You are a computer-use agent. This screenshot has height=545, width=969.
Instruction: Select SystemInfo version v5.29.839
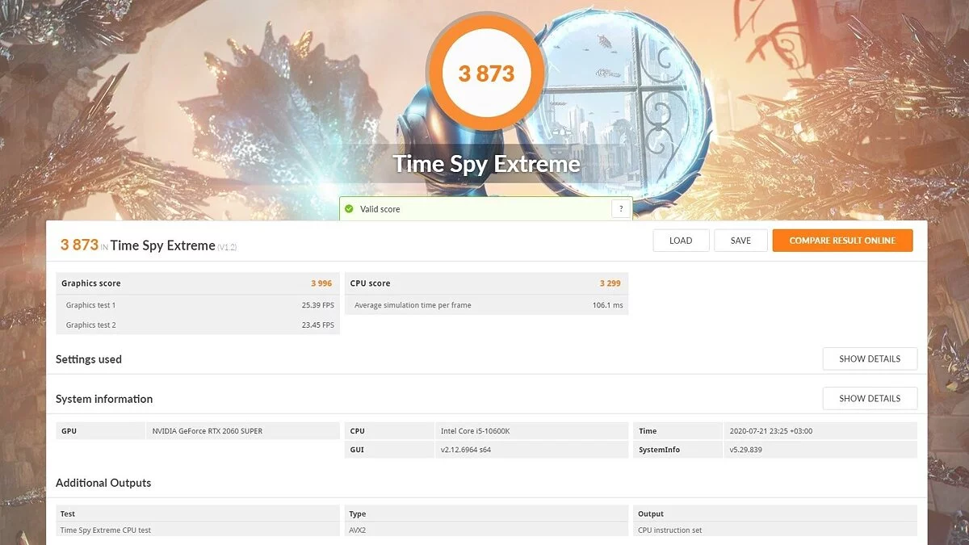click(x=745, y=450)
